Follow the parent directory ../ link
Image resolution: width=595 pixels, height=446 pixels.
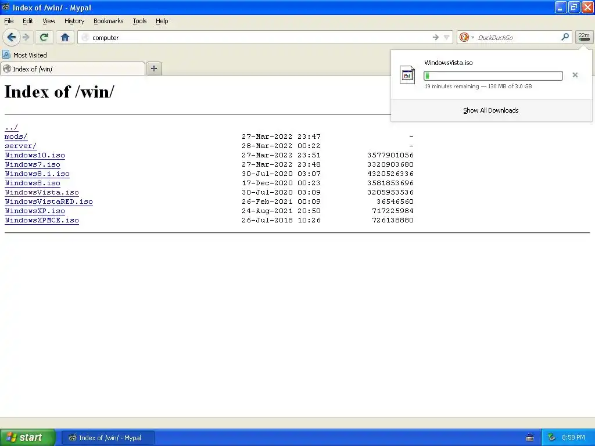(x=12, y=127)
